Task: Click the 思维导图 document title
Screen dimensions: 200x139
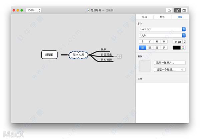Action: (x=96, y=10)
